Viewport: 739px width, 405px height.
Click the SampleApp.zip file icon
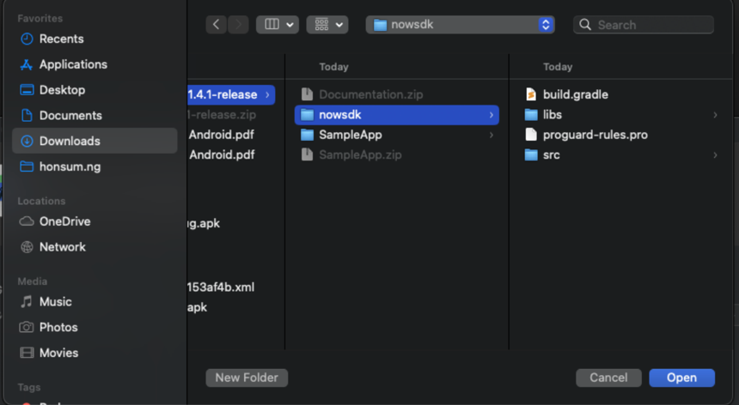[x=308, y=154]
